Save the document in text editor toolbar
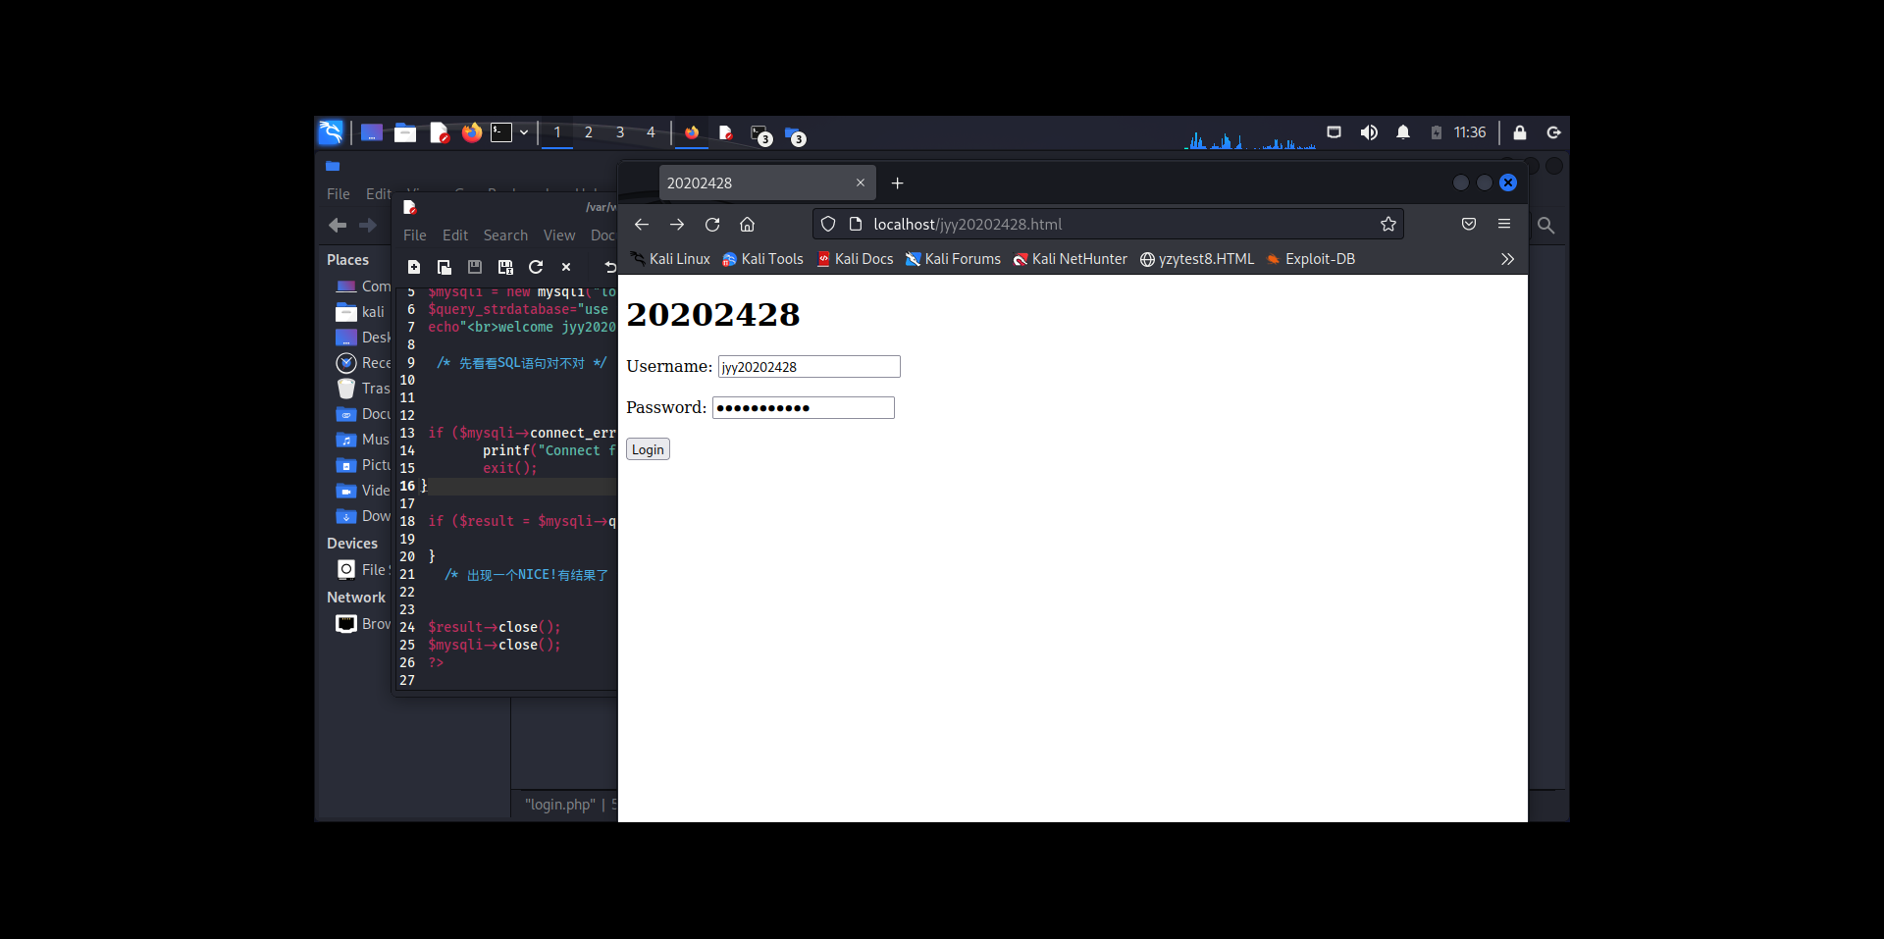 tap(475, 267)
